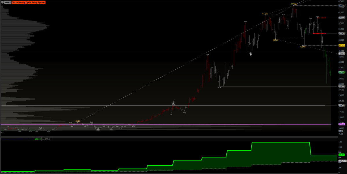Click the 20360 price level label
The width and height of the screenshot is (347, 174).
click(x=342, y=105)
